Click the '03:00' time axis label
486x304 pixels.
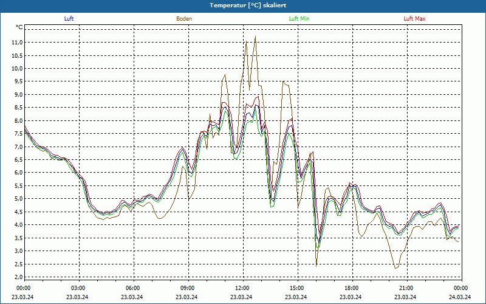coord(80,288)
